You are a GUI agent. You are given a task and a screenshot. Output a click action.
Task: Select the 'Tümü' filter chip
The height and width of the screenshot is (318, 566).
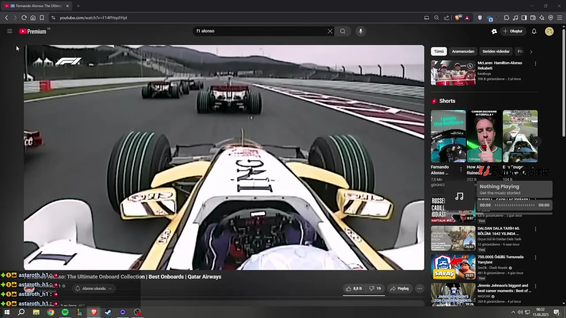click(x=439, y=52)
